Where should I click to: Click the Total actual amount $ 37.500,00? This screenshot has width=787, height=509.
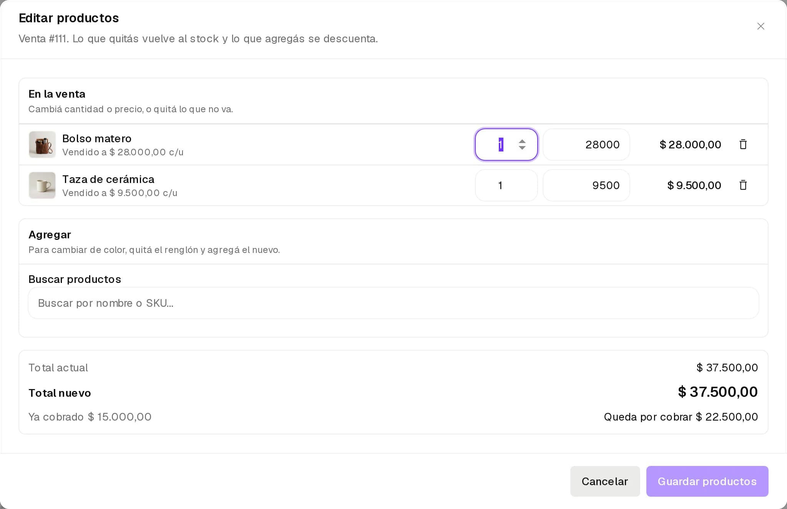727,368
